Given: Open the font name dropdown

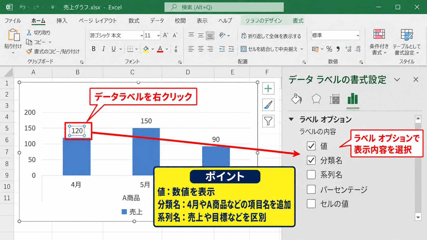Looking at the screenshot, I should (142, 35).
